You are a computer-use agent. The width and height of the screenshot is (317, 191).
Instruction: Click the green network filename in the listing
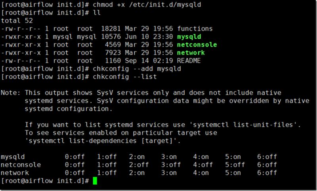point(191,52)
